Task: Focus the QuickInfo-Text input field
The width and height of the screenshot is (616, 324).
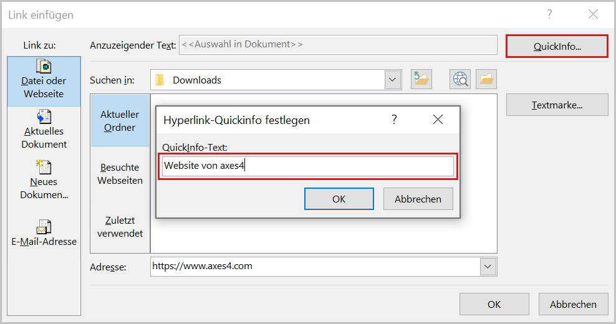Action: click(x=308, y=166)
